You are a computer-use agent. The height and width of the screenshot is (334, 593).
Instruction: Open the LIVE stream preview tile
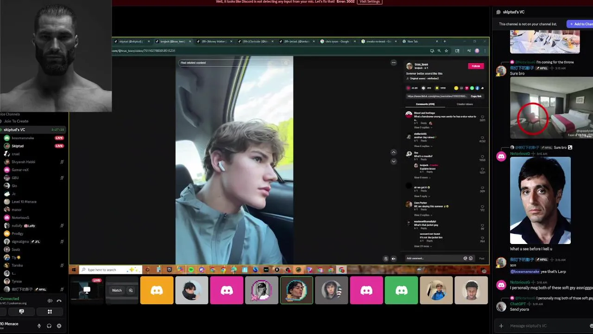pyautogui.click(x=87, y=290)
